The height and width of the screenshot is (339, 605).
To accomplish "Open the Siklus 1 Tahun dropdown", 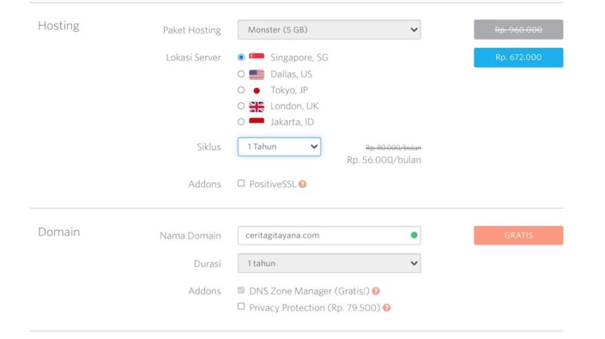I will click(279, 147).
